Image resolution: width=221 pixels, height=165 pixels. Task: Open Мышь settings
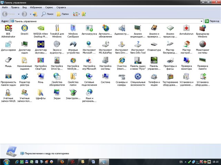pyautogui.click(x=8, y=62)
